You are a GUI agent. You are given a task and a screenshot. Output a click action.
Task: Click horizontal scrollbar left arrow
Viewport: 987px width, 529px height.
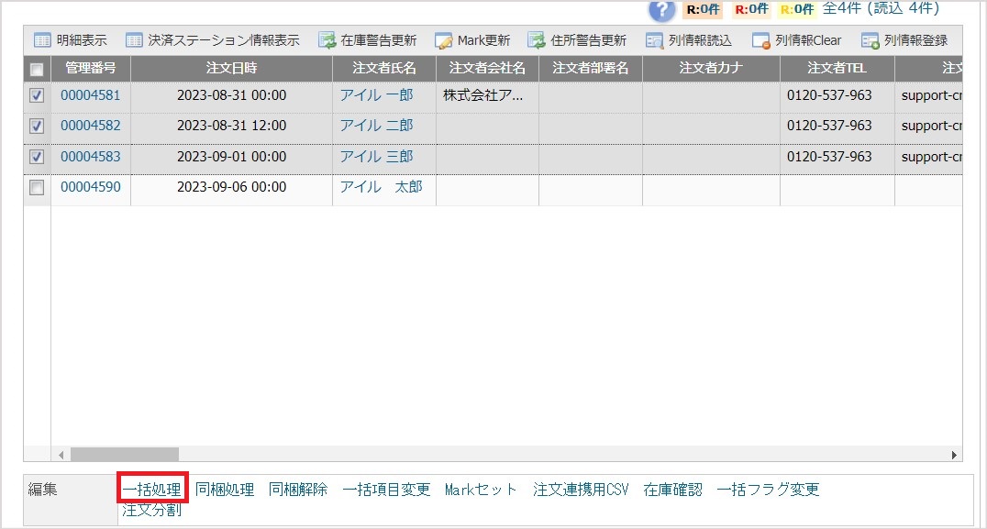(61, 455)
